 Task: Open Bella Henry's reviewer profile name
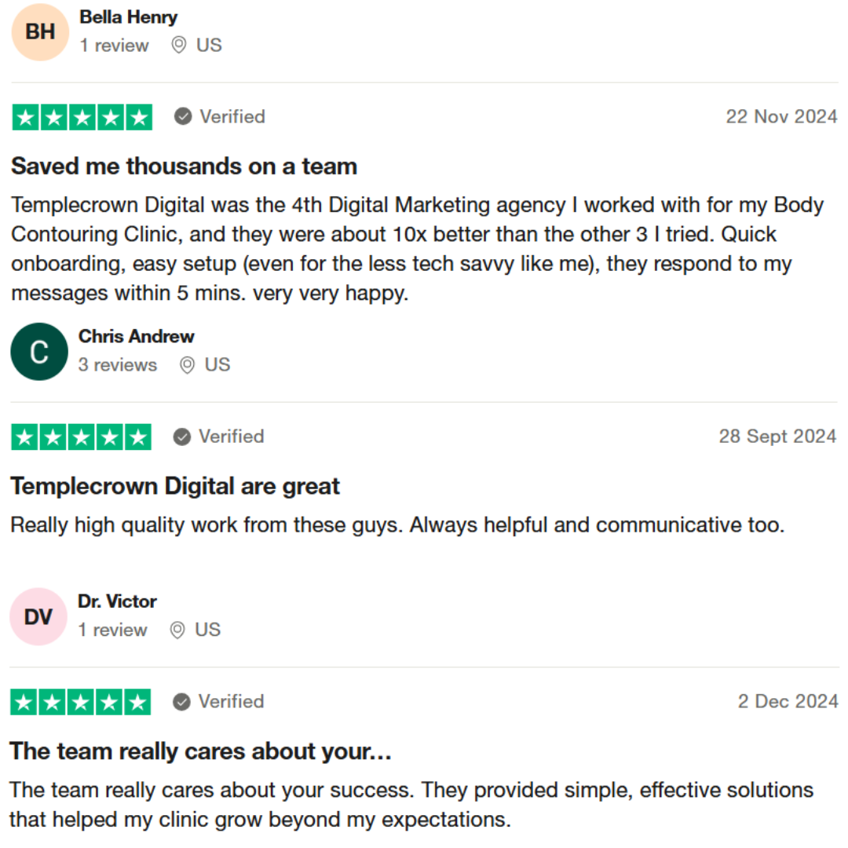tap(129, 16)
